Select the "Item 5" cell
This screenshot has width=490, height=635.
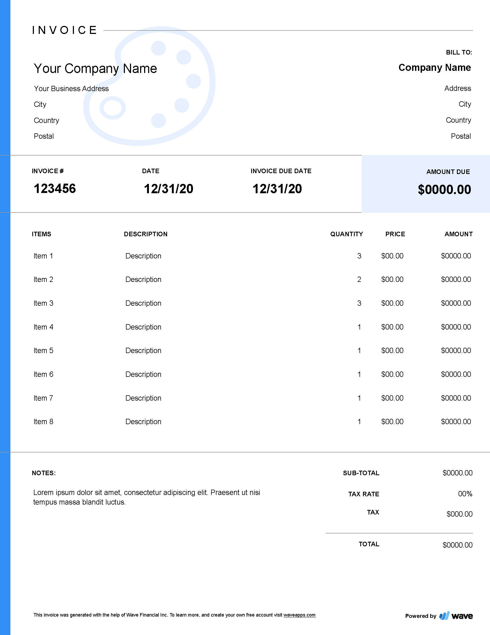(43, 351)
